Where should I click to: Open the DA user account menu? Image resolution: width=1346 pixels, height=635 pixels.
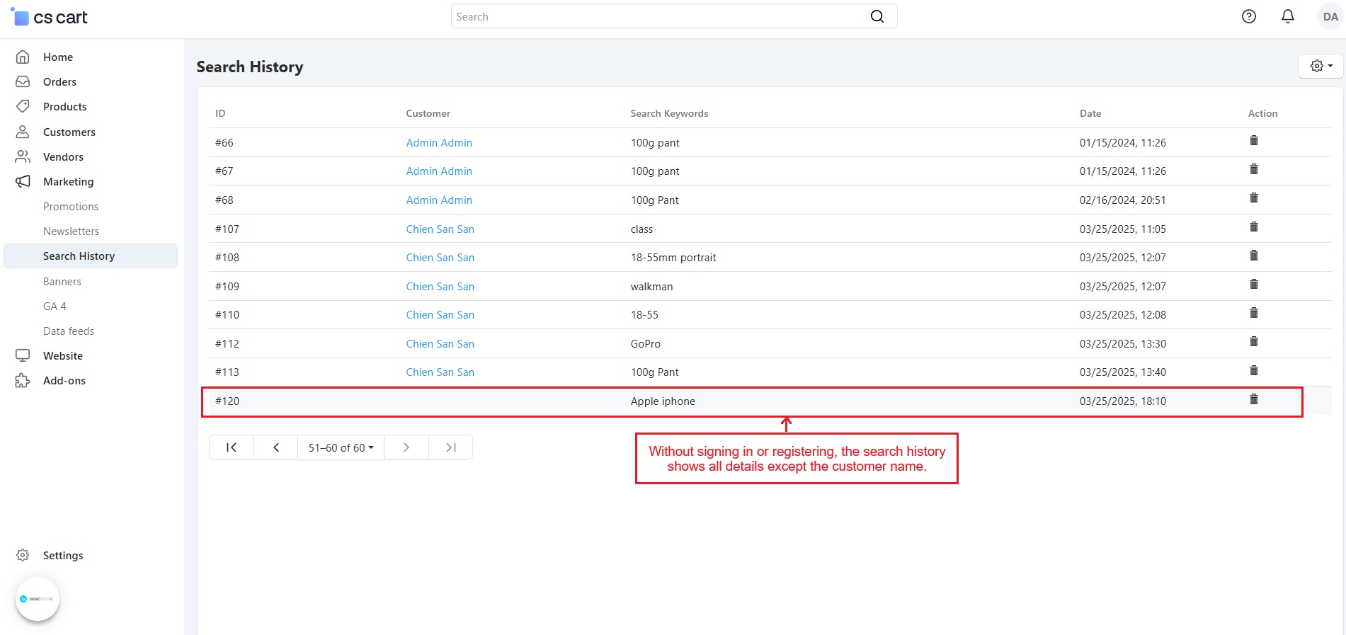click(x=1330, y=16)
